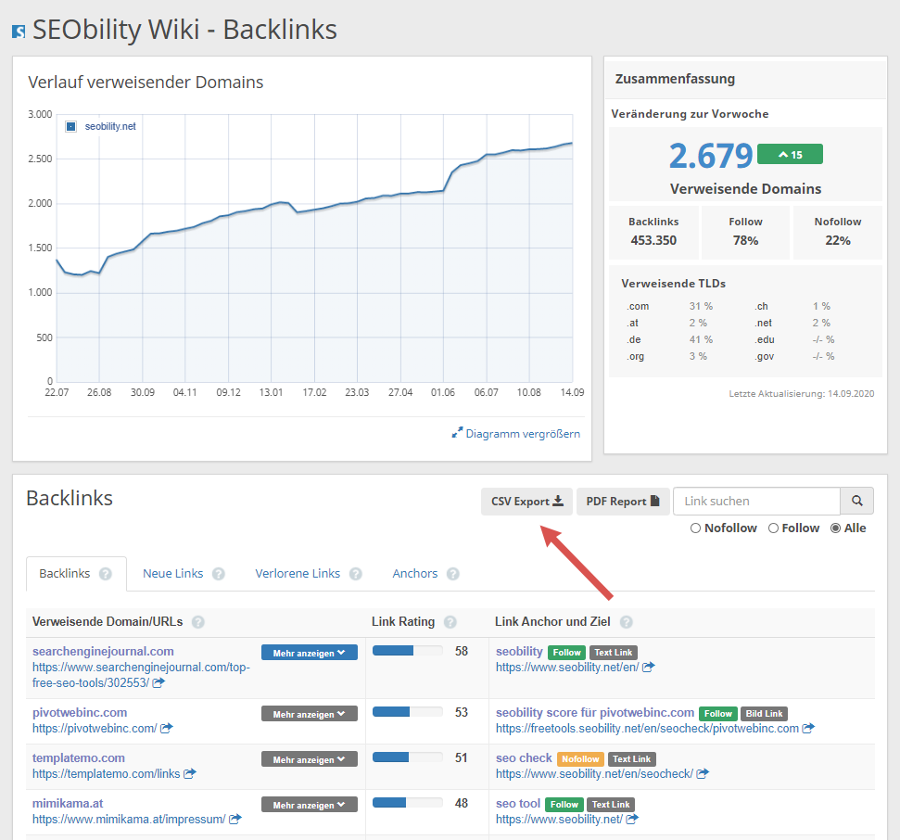Click the seobility anchor text link

click(519, 652)
